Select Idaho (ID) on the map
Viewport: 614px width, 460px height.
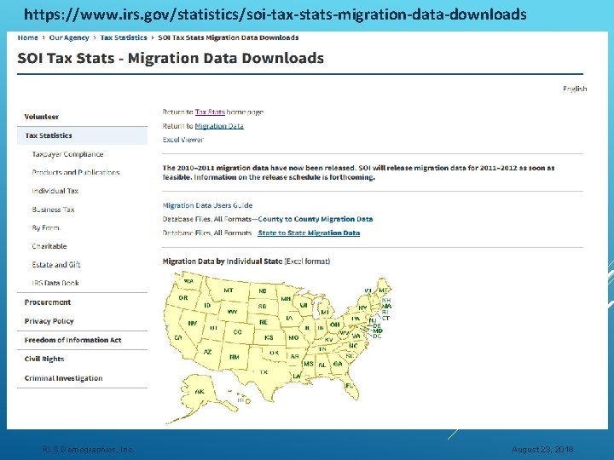(x=207, y=305)
